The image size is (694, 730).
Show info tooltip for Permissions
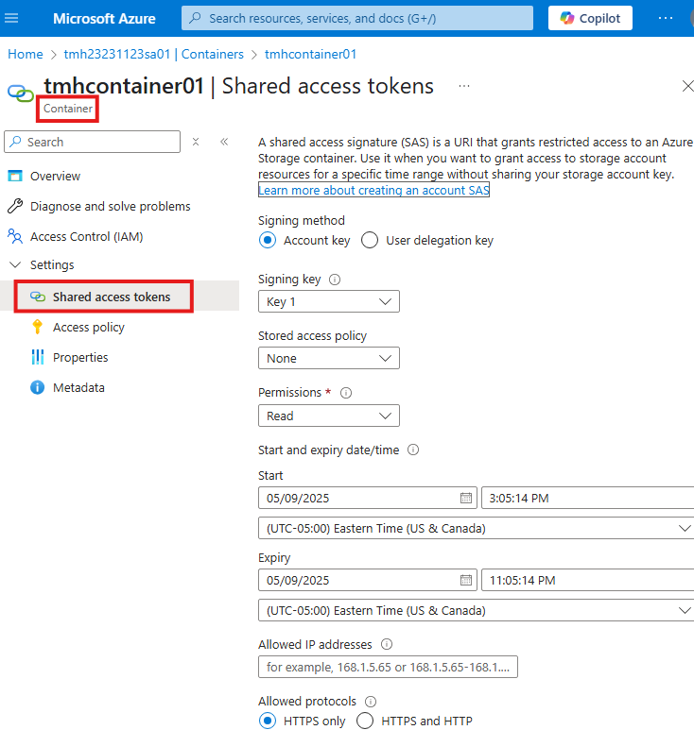346,393
